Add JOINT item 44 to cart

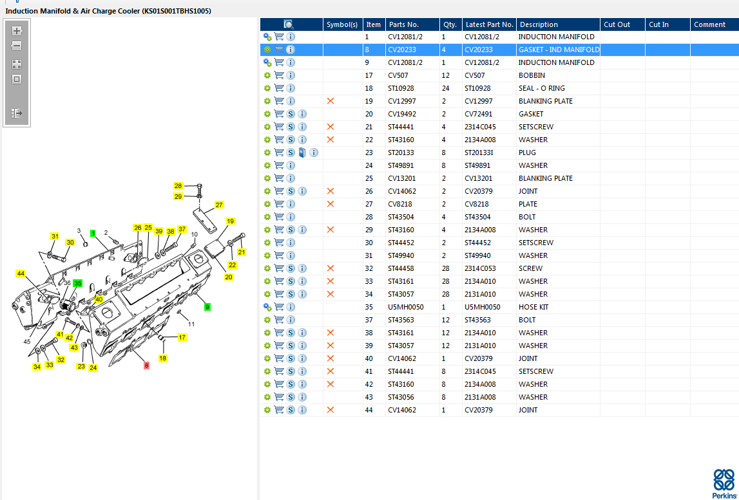279,410
